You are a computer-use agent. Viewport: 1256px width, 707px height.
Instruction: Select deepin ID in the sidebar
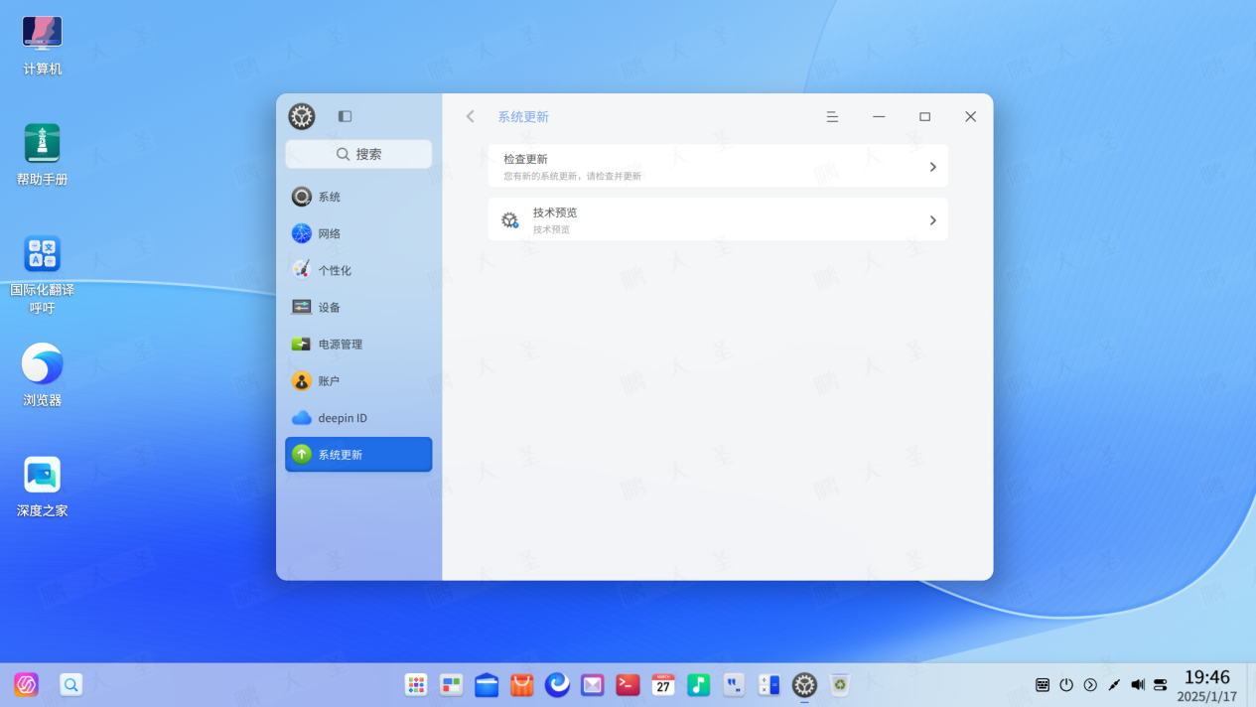[x=358, y=418]
